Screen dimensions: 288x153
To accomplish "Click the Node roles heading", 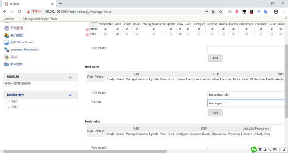I will coord(92,122).
